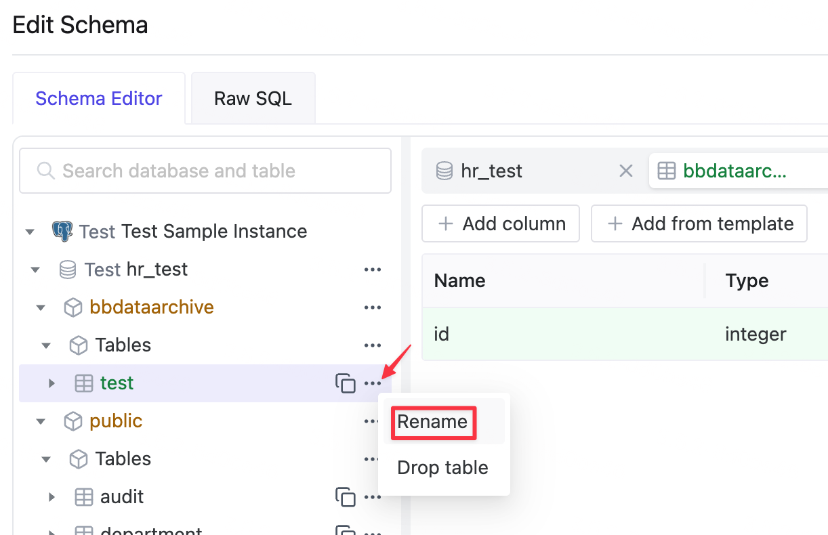Click the Add column button
Viewport: 828px width, 535px height.
(501, 223)
